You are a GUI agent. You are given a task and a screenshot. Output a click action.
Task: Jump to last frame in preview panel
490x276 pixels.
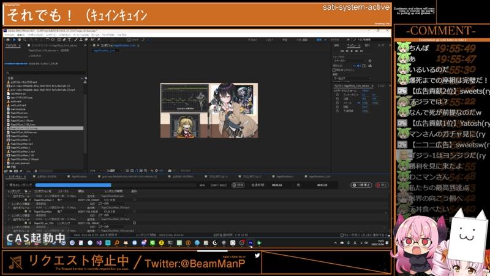coord(361,51)
